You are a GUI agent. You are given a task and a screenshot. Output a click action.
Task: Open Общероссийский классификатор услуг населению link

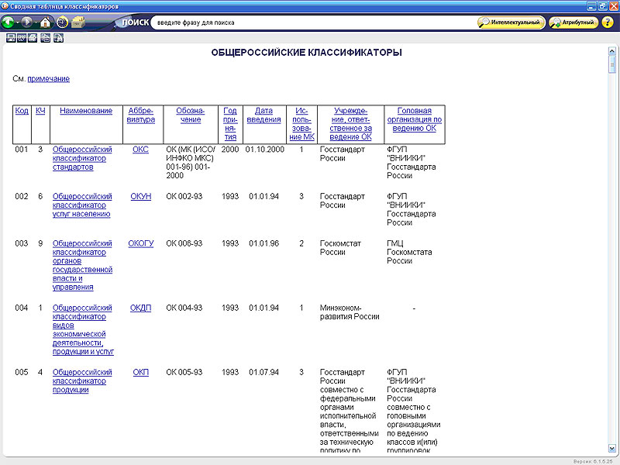click(x=82, y=205)
